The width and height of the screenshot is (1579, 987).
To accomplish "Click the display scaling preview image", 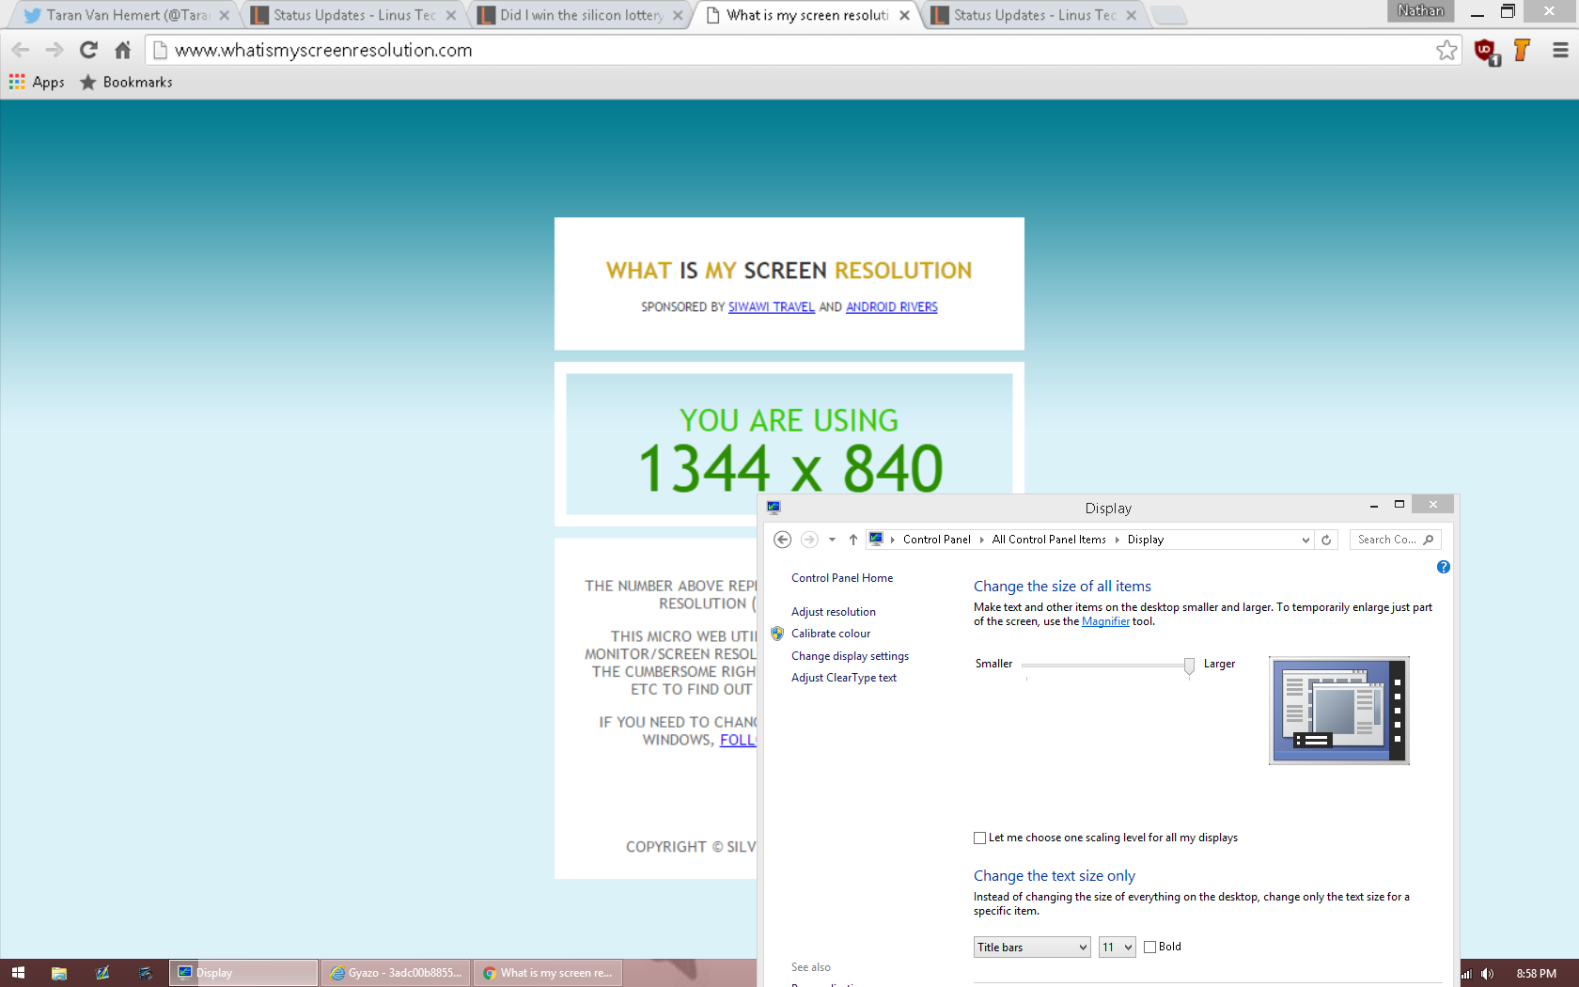I will coord(1338,711).
